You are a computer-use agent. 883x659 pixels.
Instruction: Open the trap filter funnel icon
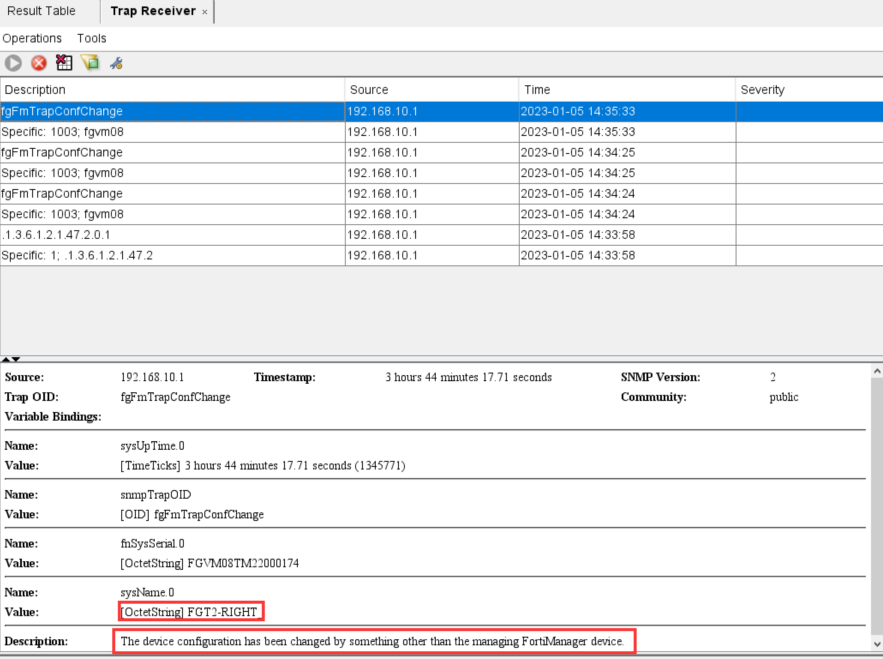(90, 63)
